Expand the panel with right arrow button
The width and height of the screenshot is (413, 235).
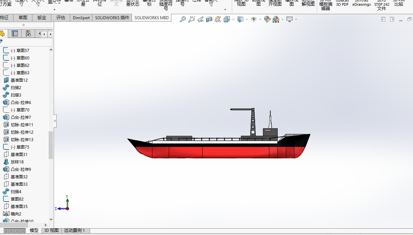tap(392, 20)
